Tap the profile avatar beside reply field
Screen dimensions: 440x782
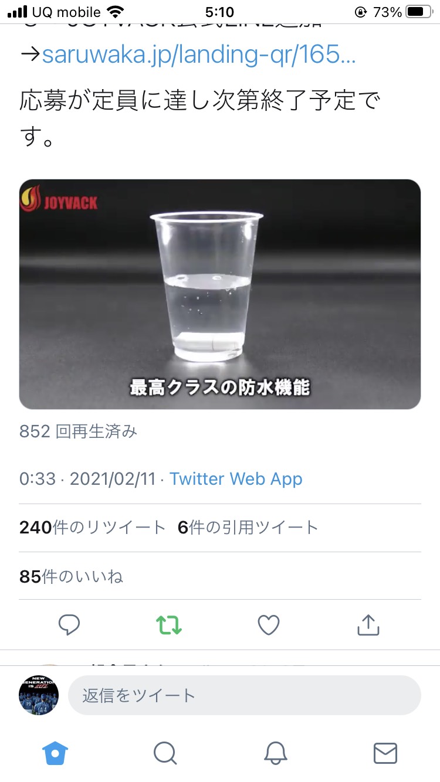coord(39,695)
